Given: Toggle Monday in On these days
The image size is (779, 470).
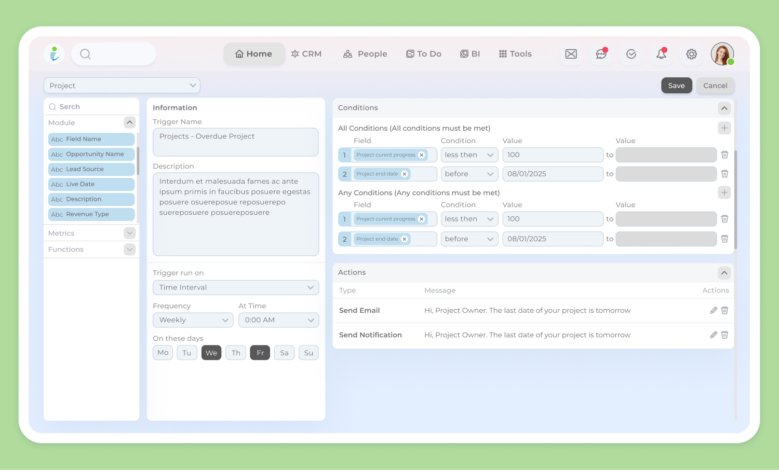Looking at the screenshot, I should (163, 353).
